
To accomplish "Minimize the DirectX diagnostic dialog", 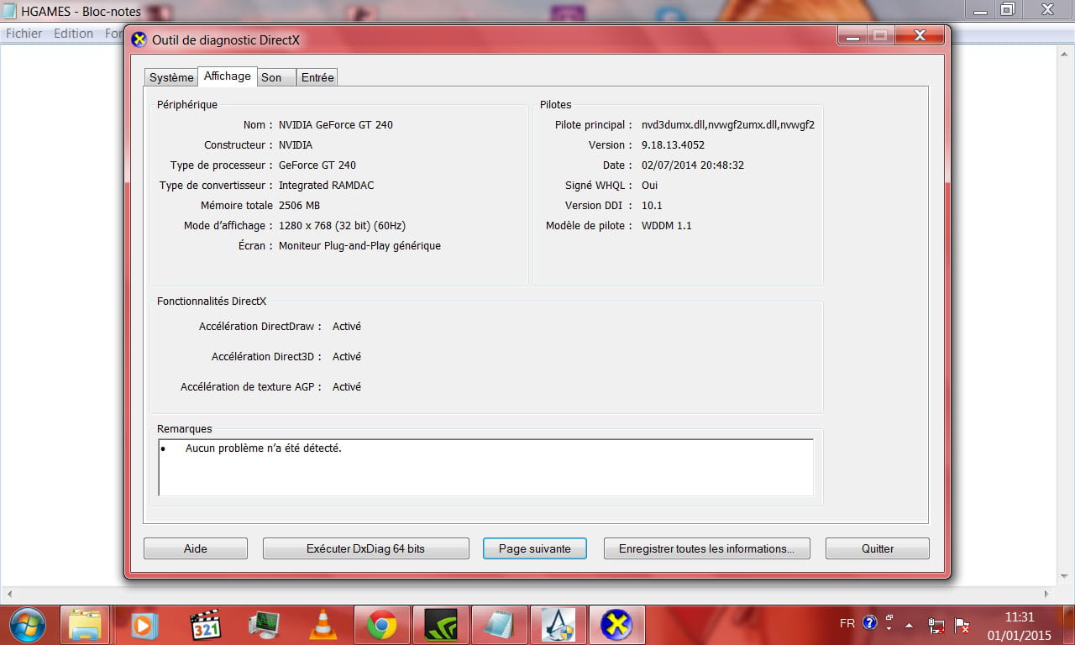I will [852, 35].
